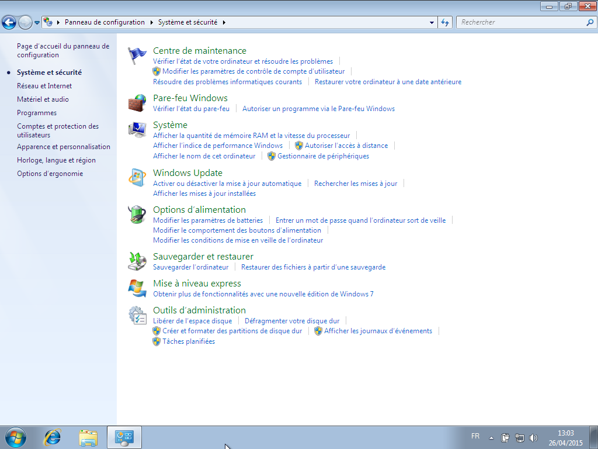Show hidden tray icons arrow
Image resolution: width=598 pixels, height=449 pixels.
coord(491,438)
